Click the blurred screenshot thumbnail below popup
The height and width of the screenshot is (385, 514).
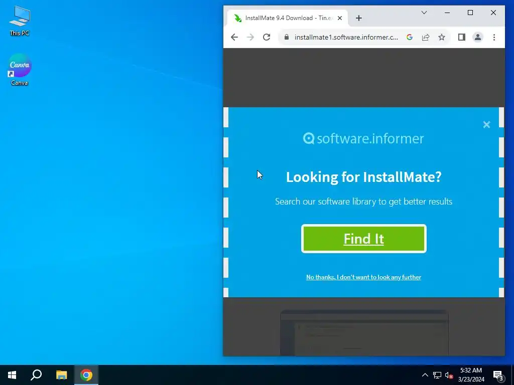click(364, 333)
